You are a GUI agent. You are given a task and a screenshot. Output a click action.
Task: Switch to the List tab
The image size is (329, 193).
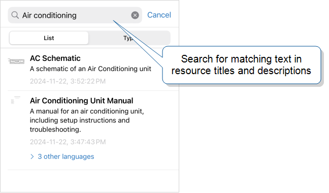point(49,38)
